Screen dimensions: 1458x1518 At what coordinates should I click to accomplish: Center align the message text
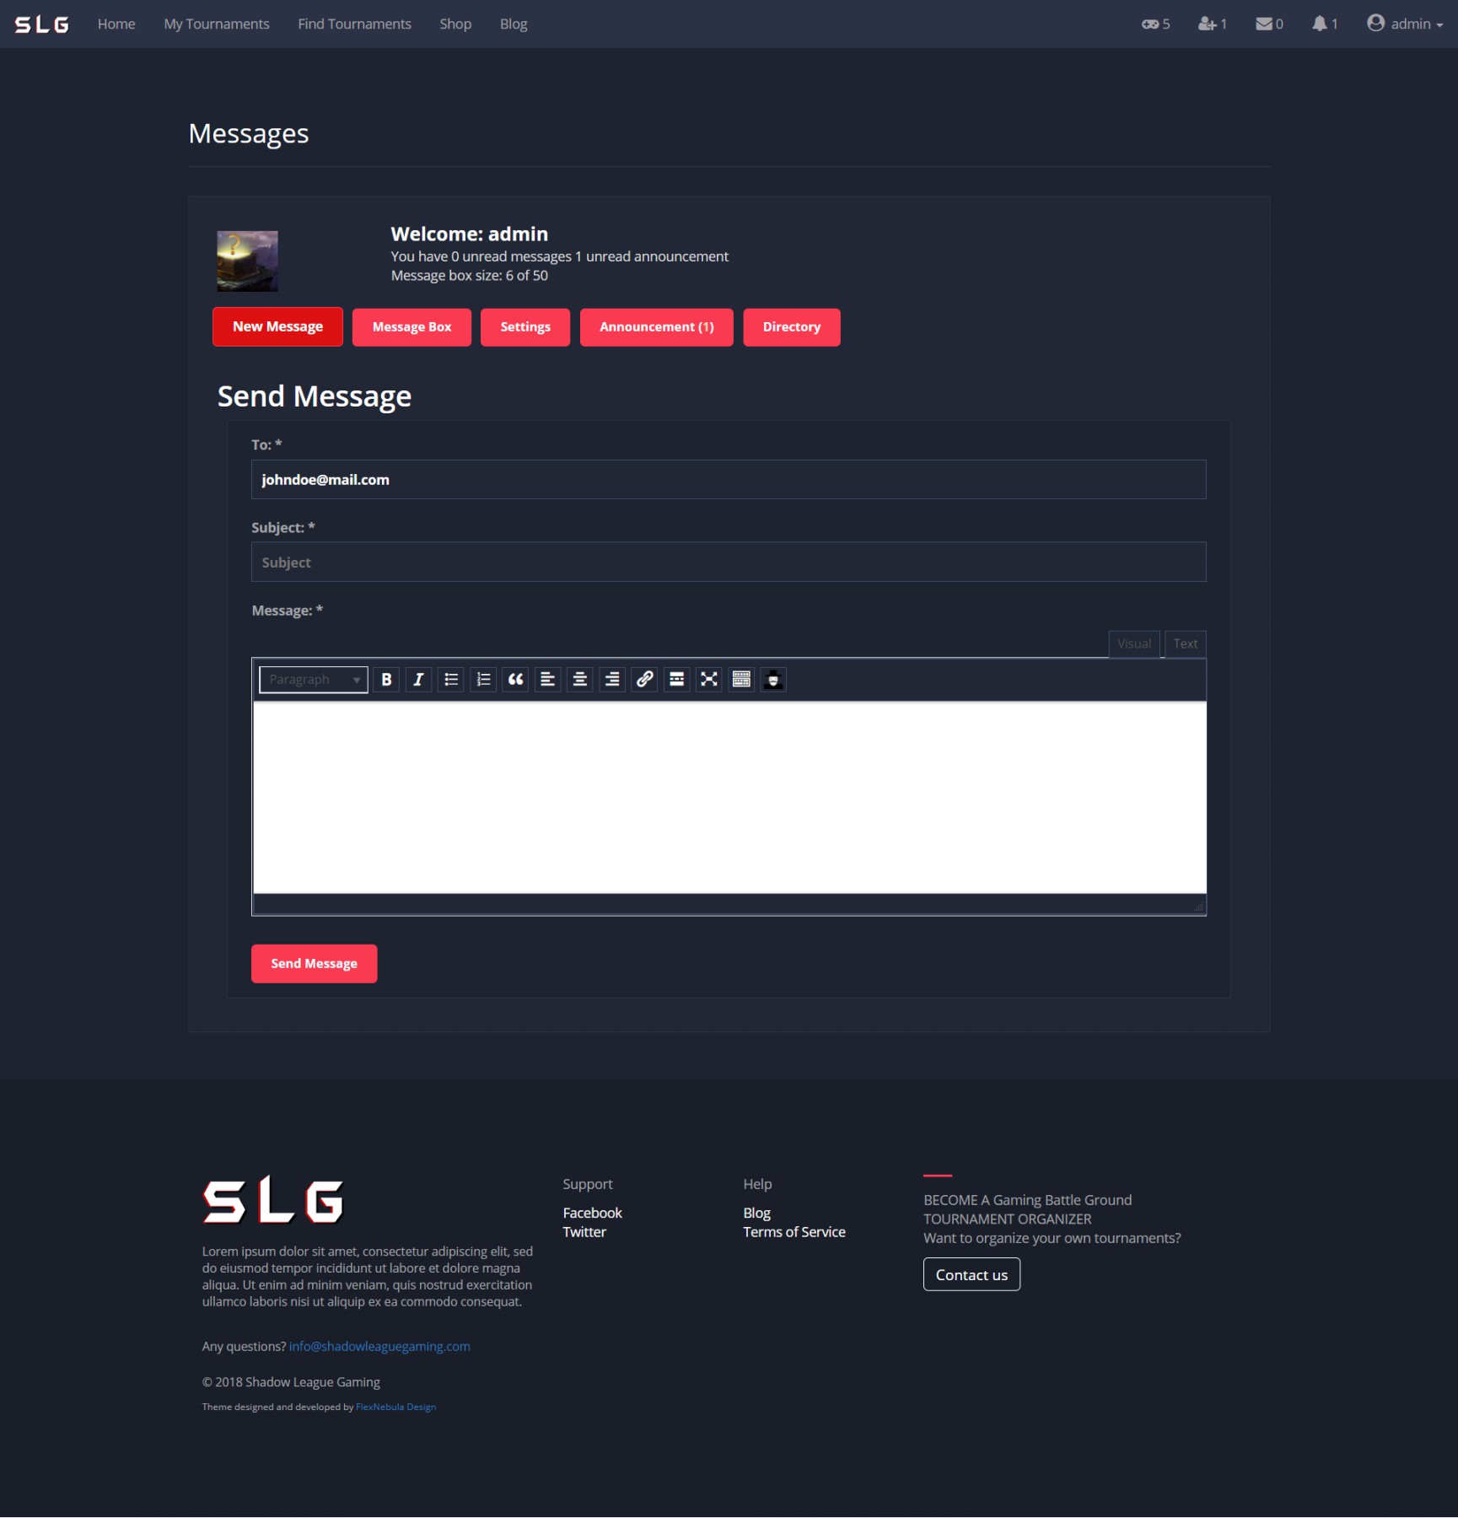(580, 680)
